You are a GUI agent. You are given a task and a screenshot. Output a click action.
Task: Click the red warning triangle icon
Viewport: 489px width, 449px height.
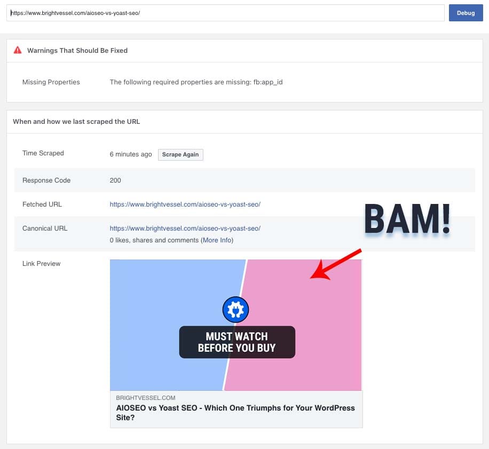point(18,50)
